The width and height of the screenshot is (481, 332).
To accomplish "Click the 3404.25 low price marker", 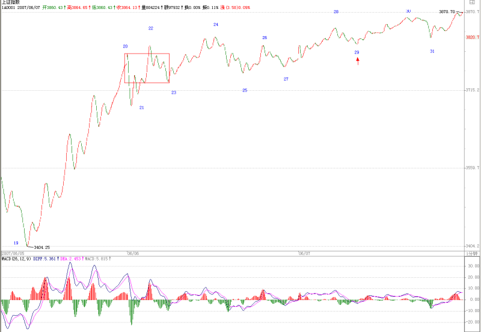I will pyautogui.click(x=41, y=247).
